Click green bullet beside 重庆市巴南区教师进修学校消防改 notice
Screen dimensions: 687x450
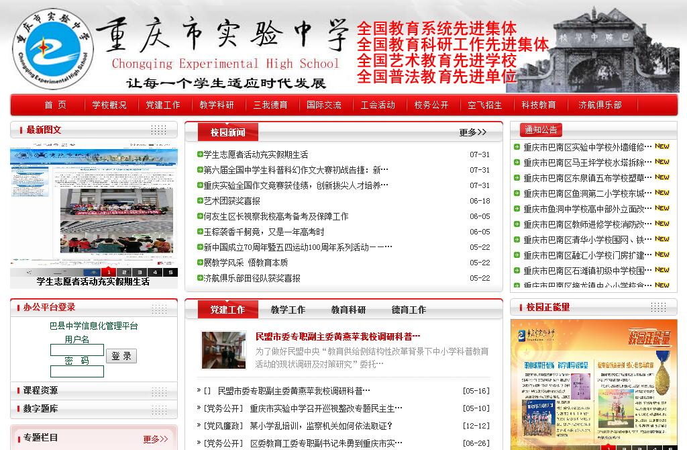click(x=517, y=224)
